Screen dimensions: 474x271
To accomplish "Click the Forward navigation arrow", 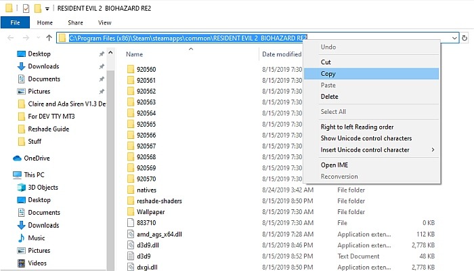I will pyautogui.click(x=26, y=38).
